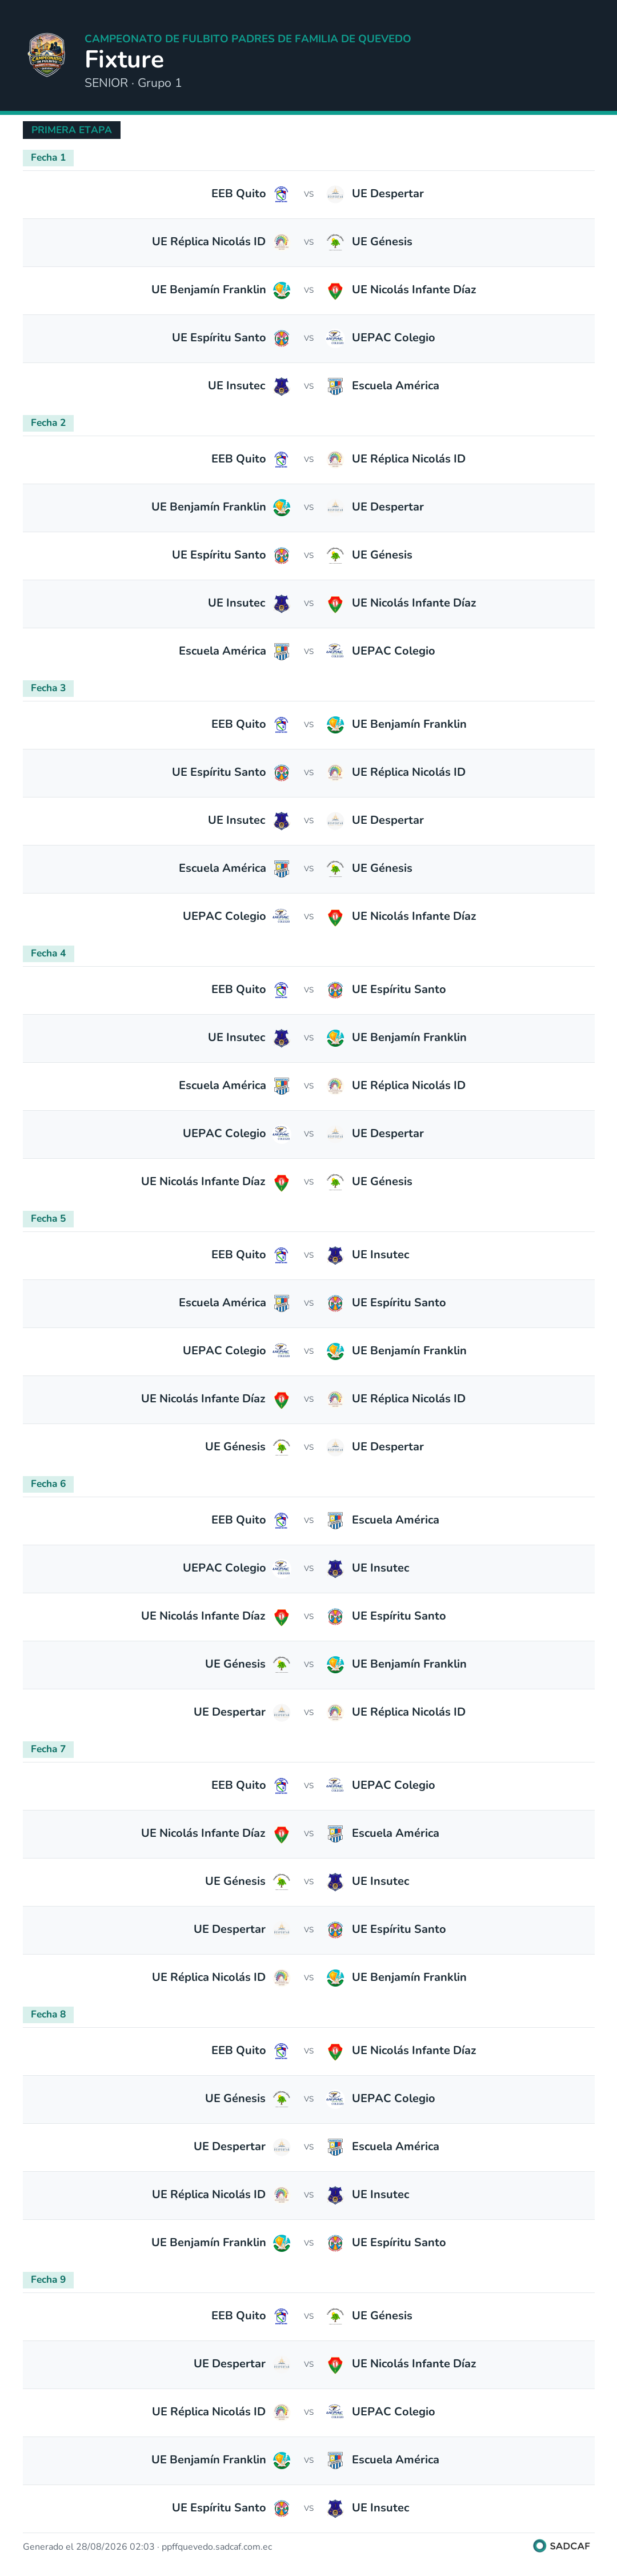Open UE Benjamín Franklin in Fecha 1 match
Screen dimensions: 617x2576
[x=208, y=290]
